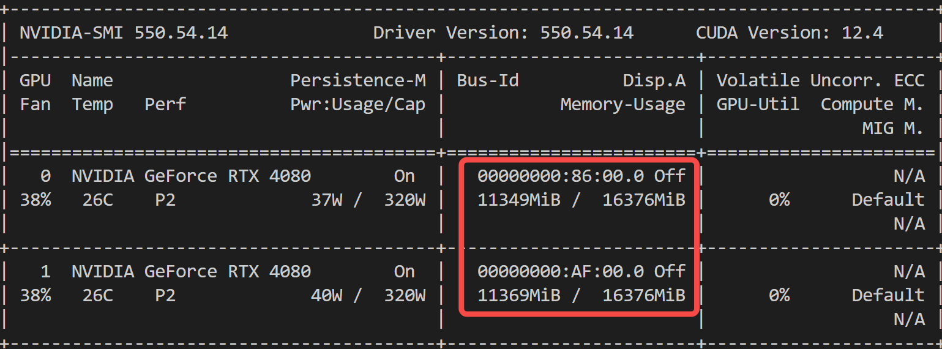The image size is (942, 349).
Task: Click the 40W power usage value
Action: pyautogui.click(x=327, y=295)
